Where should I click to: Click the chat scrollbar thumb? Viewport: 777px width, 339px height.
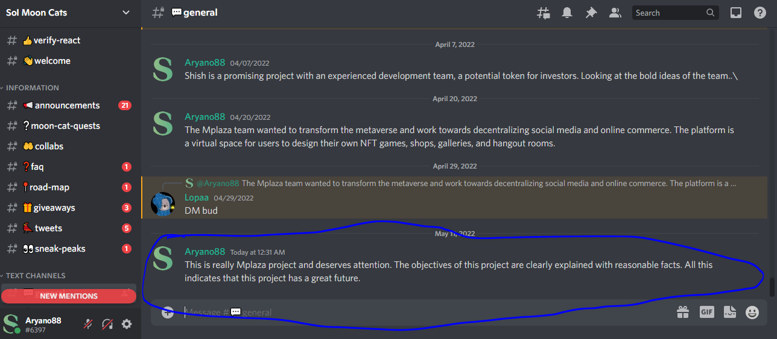click(773, 287)
